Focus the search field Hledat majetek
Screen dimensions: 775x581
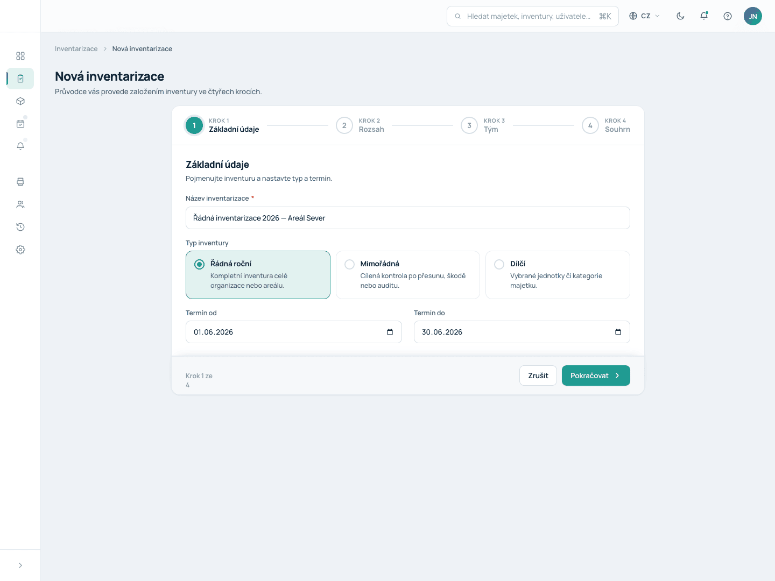point(533,16)
